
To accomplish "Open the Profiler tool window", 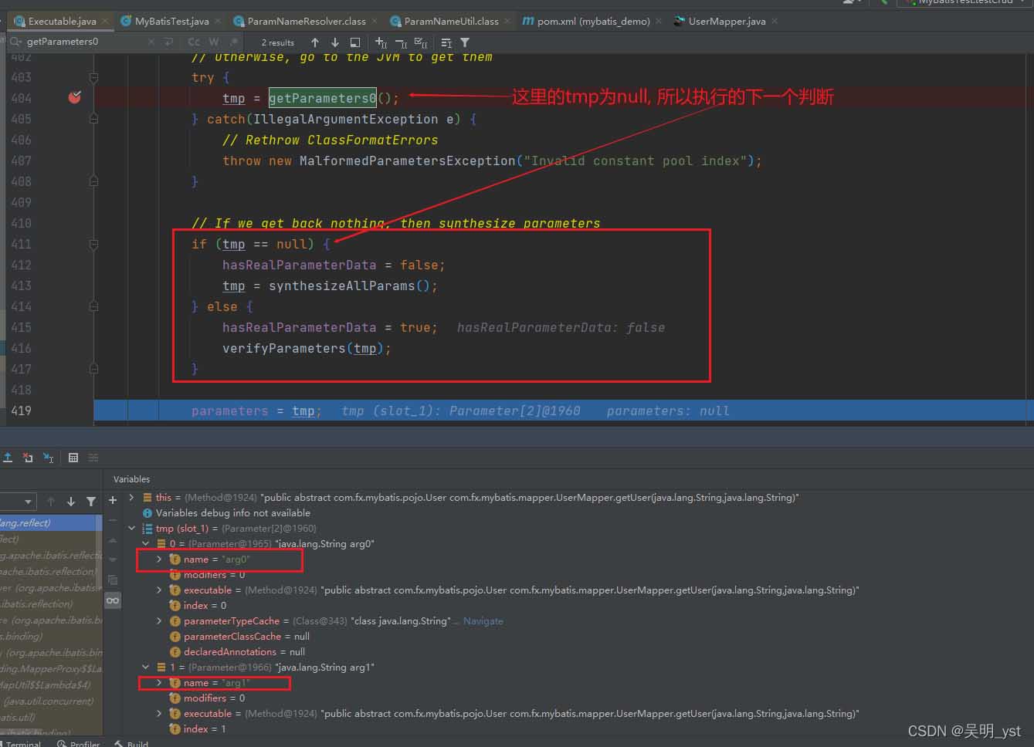I will [x=79, y=742].
